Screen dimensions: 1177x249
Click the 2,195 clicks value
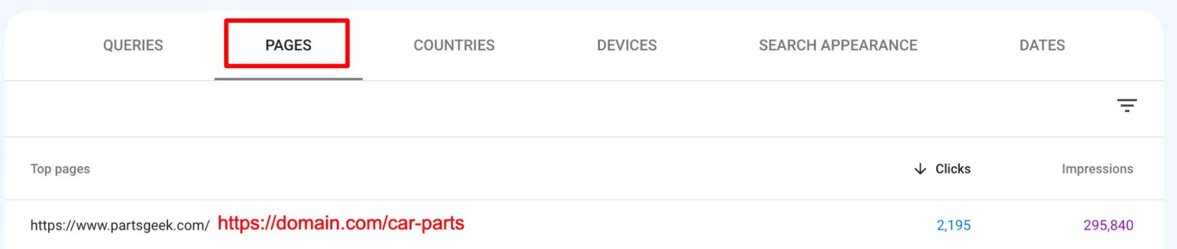coord(953,225)
